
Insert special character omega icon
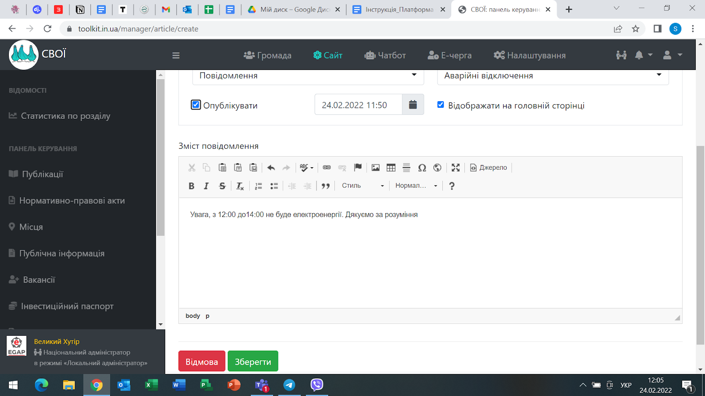[422, 168]
